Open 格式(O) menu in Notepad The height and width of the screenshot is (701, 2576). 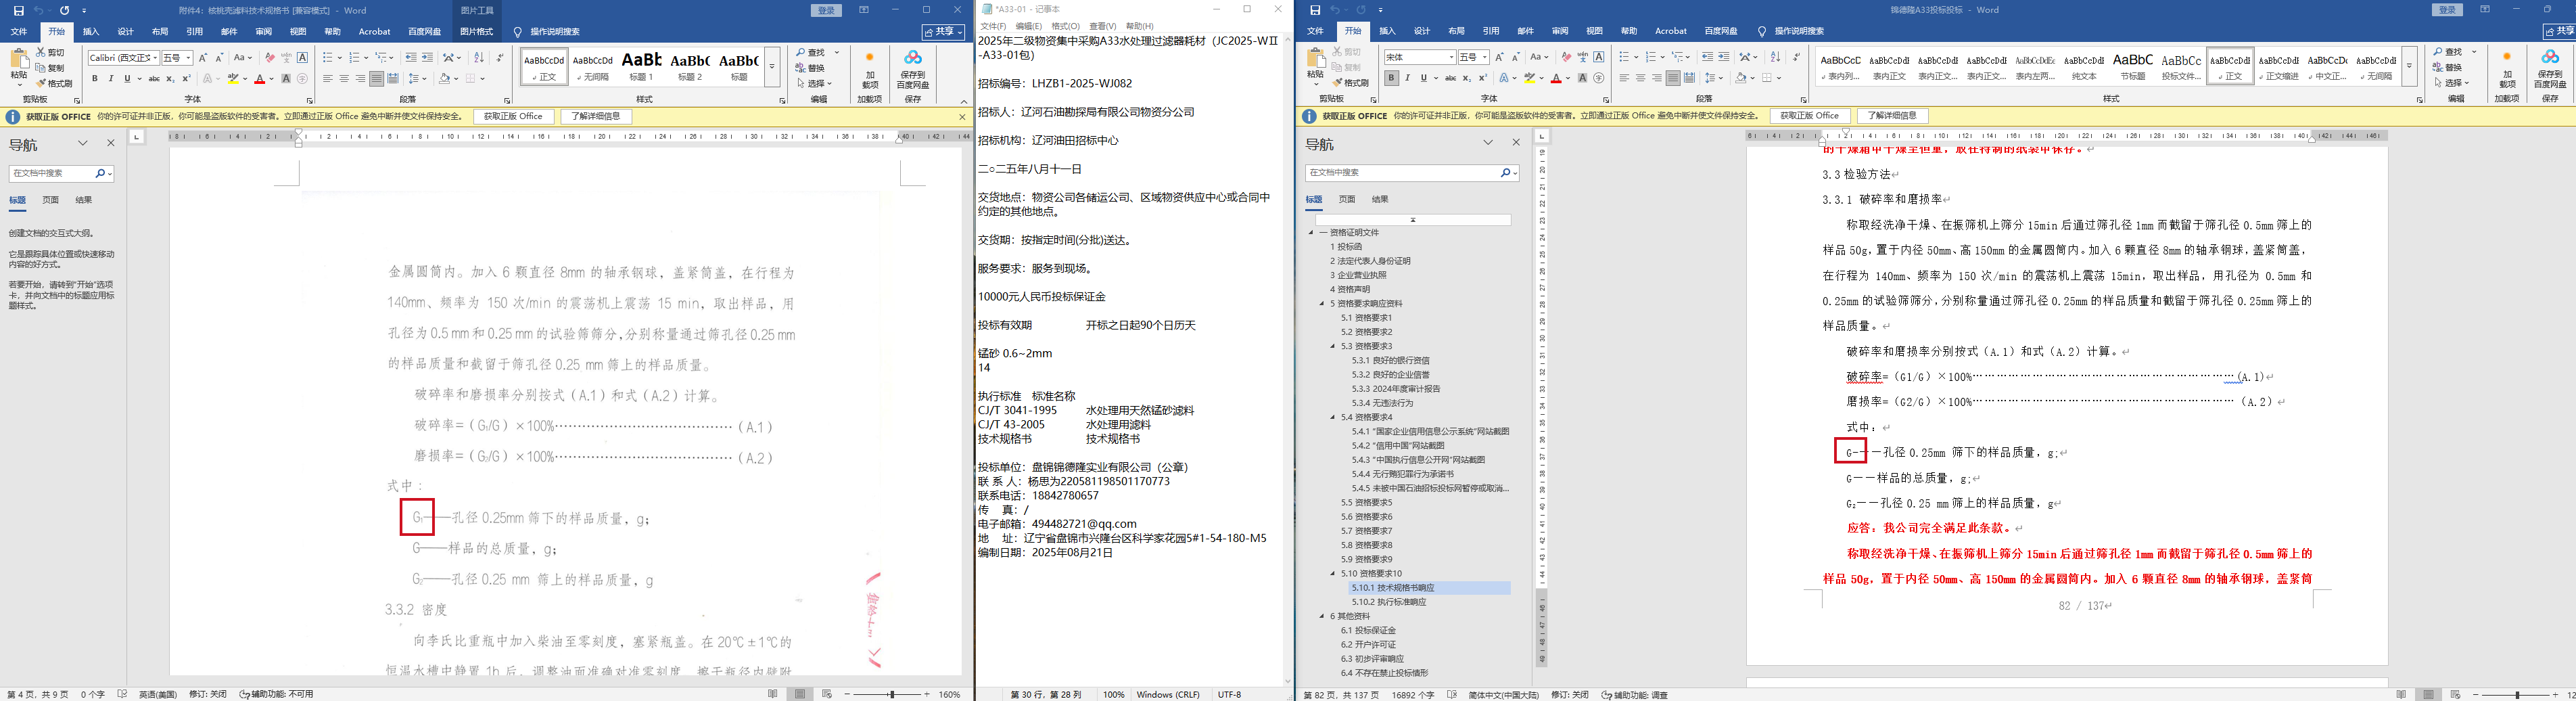click(x=1065, y=26)
